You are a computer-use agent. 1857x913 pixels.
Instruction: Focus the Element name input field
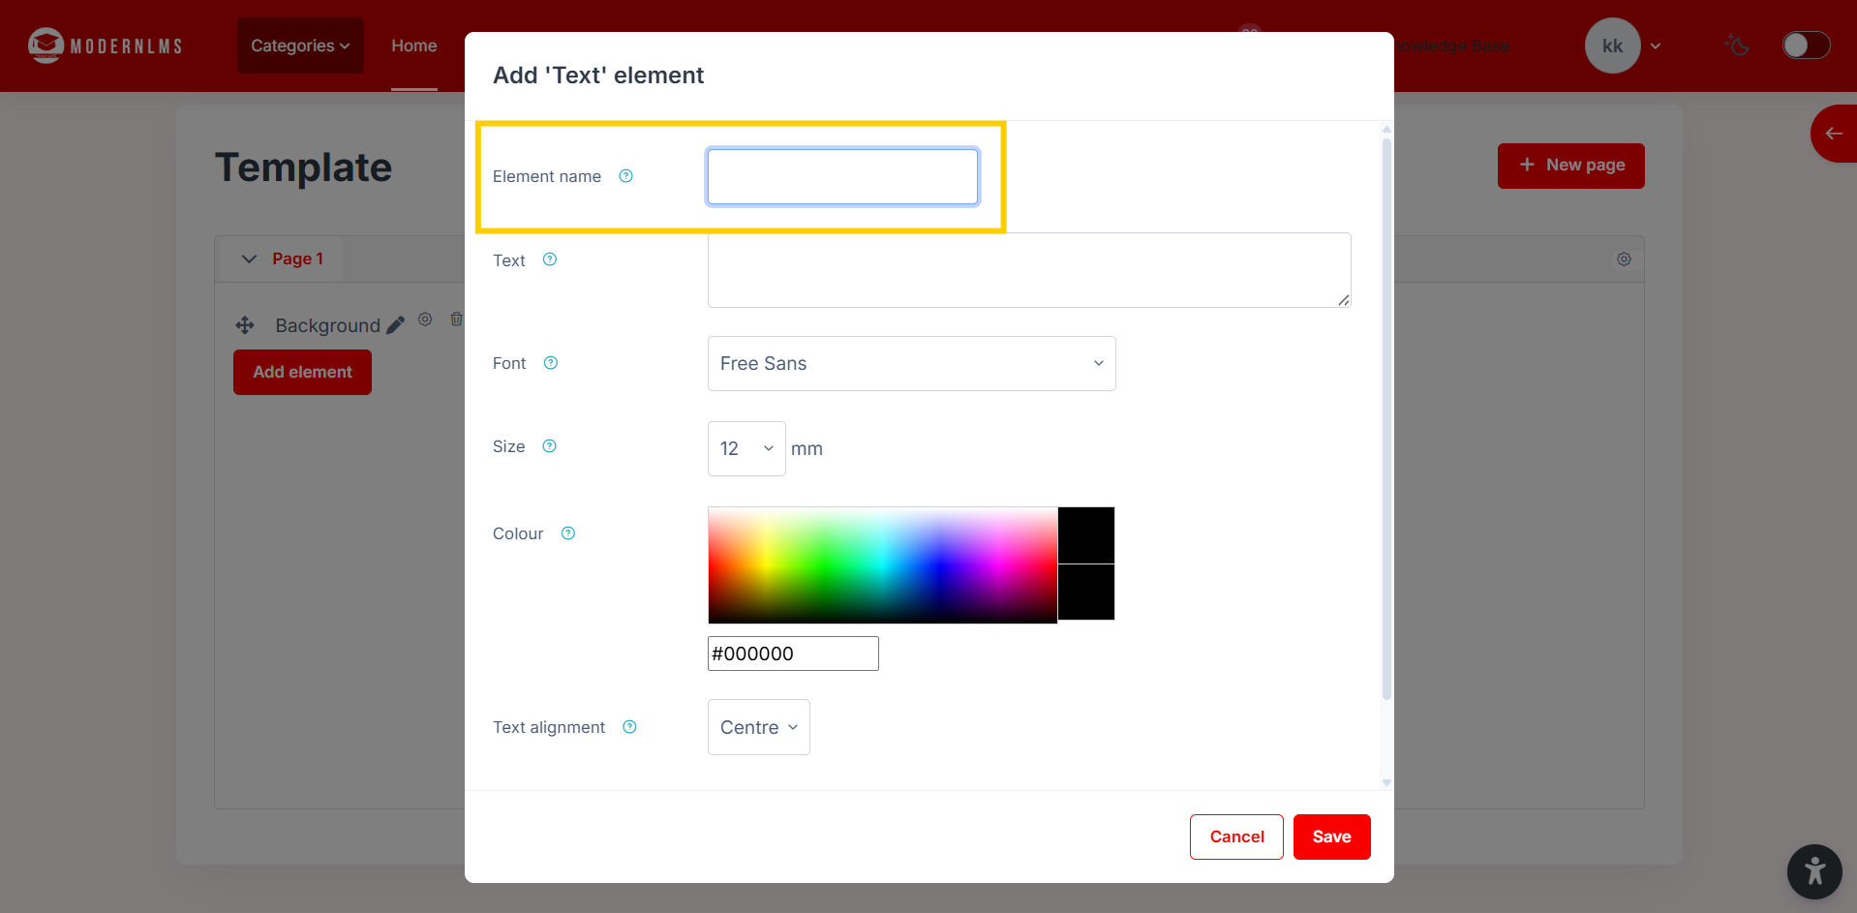click(x=843, y=176)
